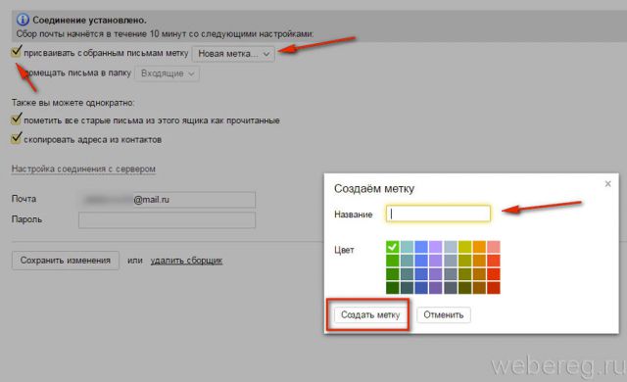Screen dimensions: 627x382
Task: Pick the third-row dark orange swatch
Action: point(479,274)
